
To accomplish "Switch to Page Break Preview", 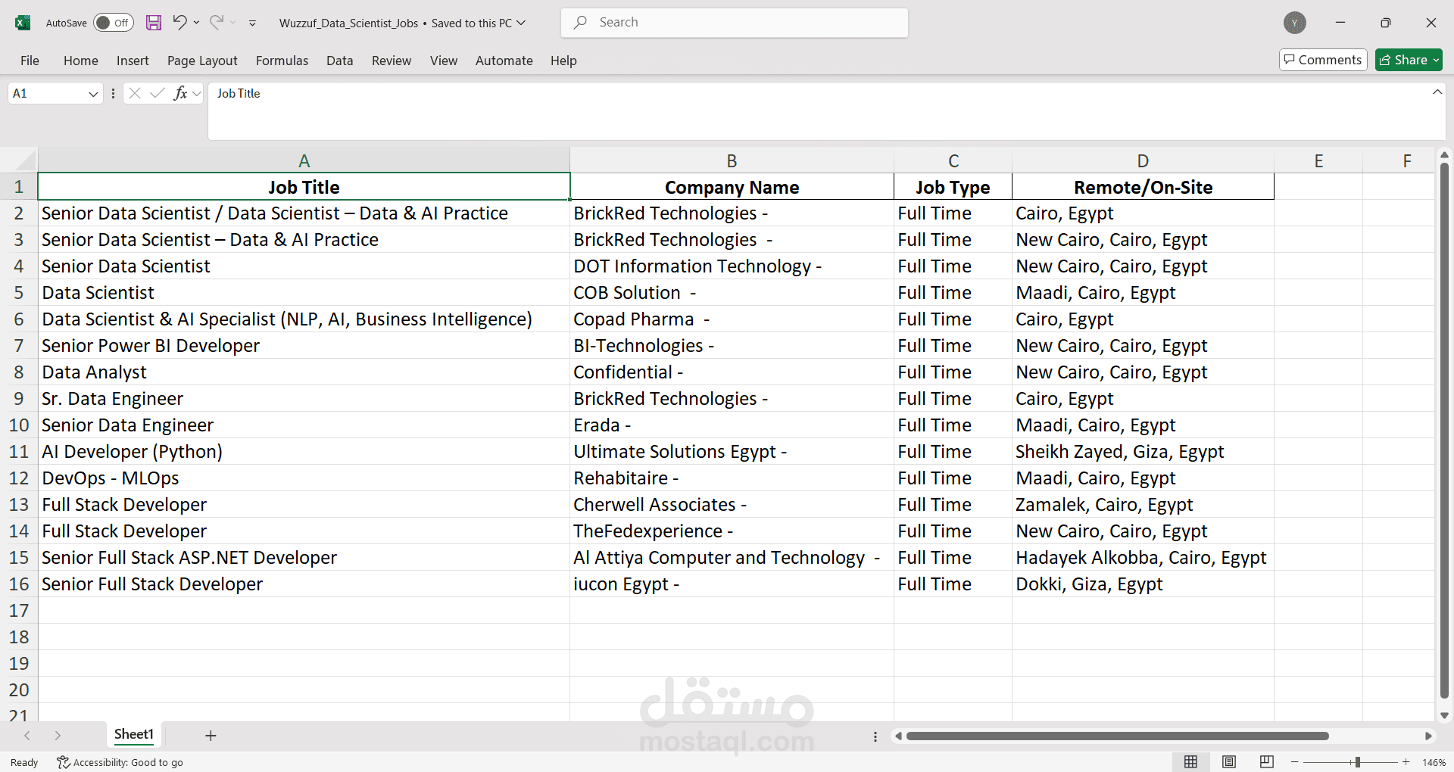I will point(1267,762).
